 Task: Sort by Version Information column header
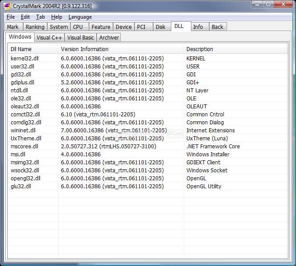121,49
